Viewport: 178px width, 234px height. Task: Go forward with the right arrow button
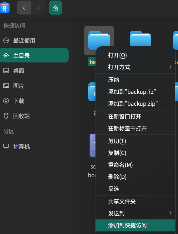click(x=38, y=8)
